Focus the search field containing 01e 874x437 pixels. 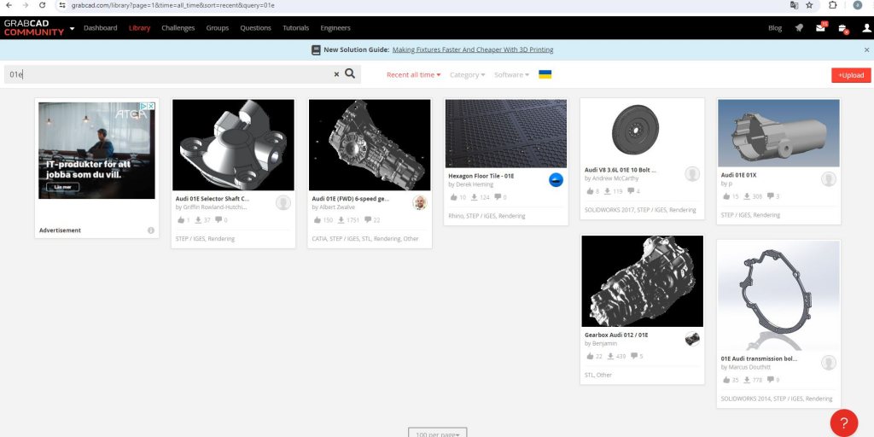pyautogui.click(x=167, y=74)
